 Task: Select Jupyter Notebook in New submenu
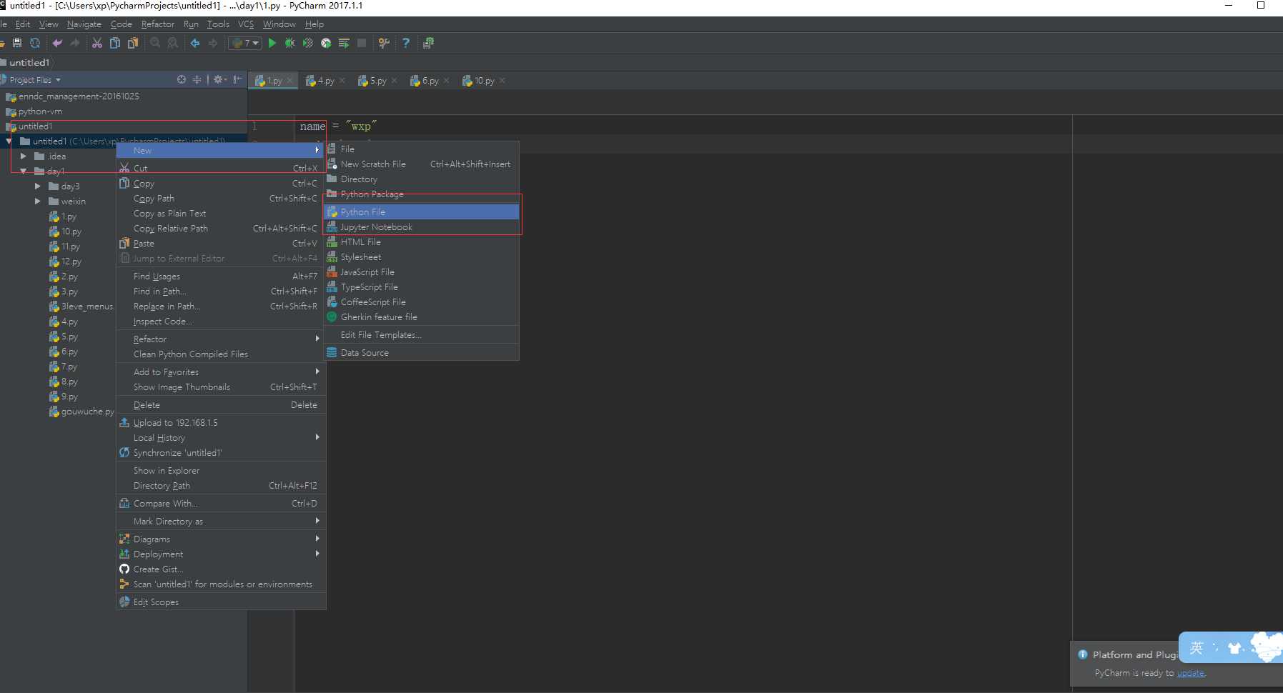point(422,226)
